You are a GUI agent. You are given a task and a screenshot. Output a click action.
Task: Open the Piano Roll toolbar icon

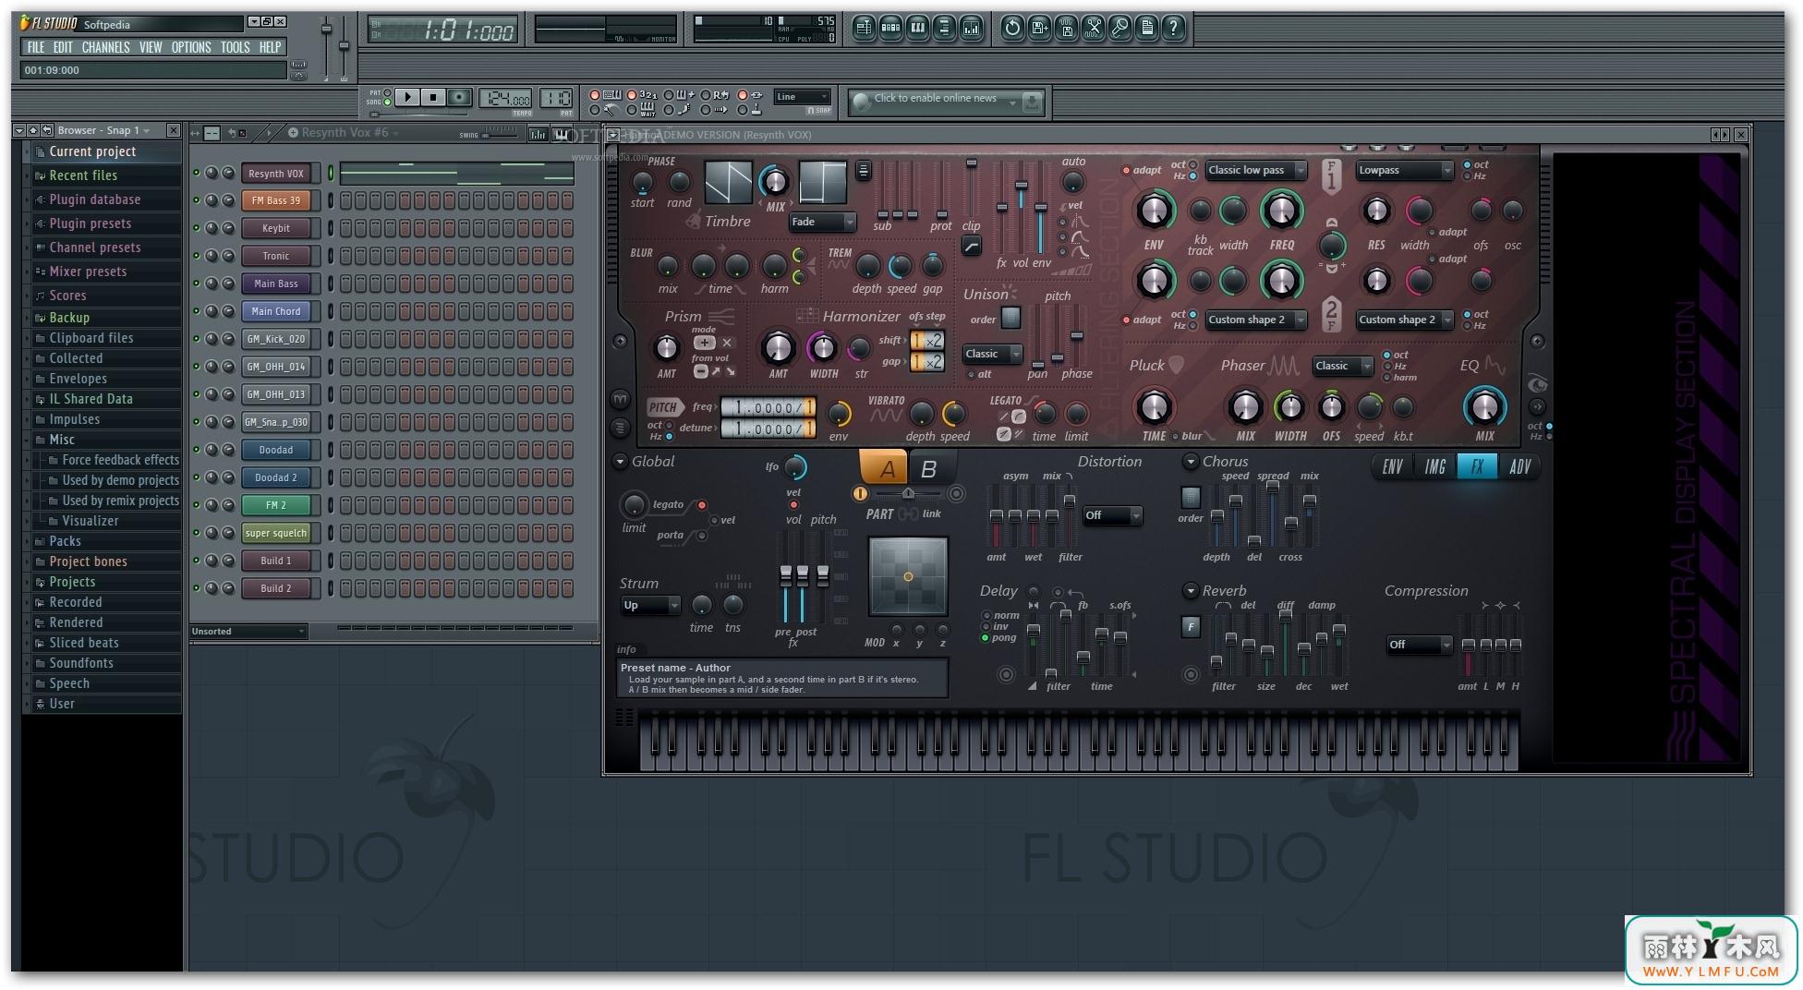coord(917,29)
